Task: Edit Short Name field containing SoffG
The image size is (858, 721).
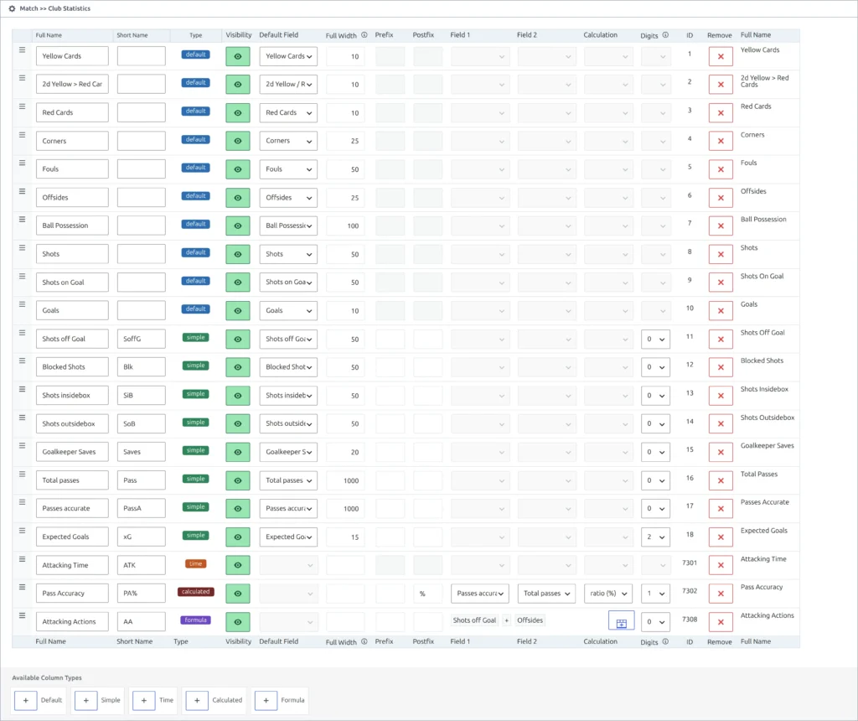Action: pyautogui.click(x=141, y=339)
